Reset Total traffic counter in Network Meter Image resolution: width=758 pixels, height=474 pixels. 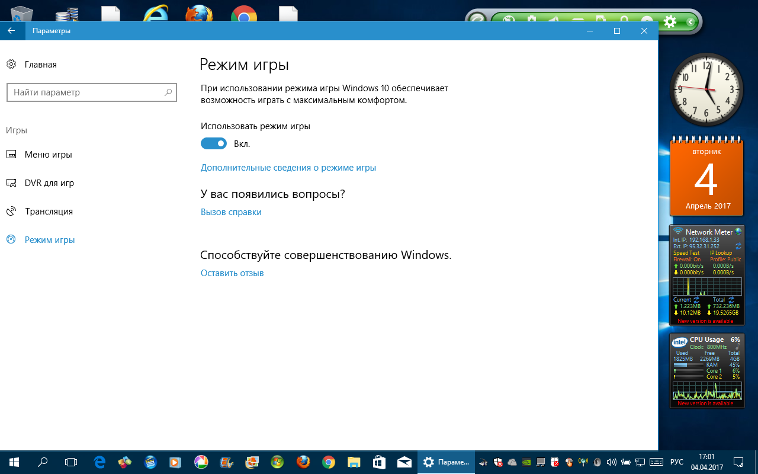point(731,300)
